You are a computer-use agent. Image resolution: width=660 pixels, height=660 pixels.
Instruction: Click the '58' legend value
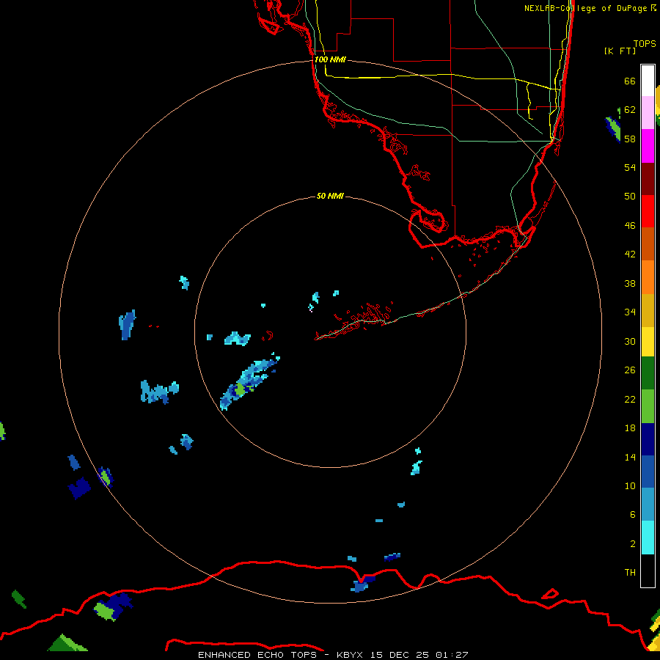(630, 139)
